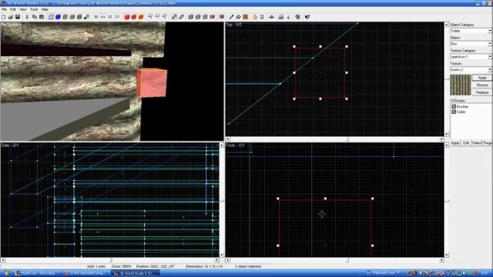
Task: Click the solid blue cube icon
Action: coord(59,17)
